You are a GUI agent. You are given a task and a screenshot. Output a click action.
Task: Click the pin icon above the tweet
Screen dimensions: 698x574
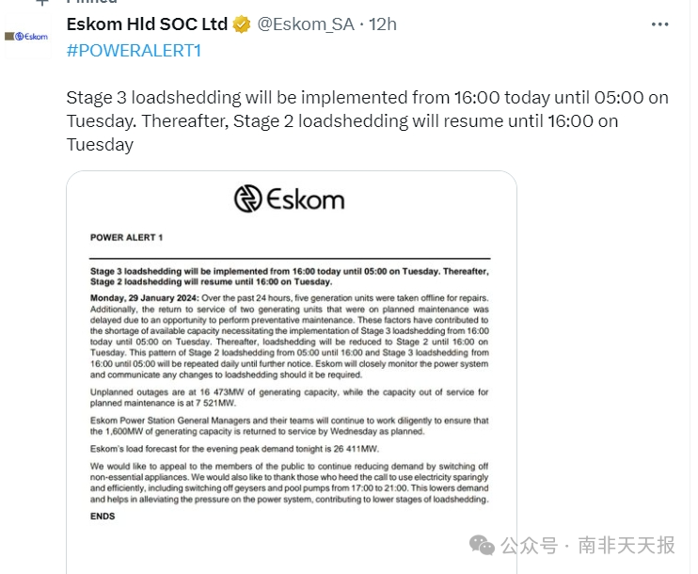pos(41,2)
